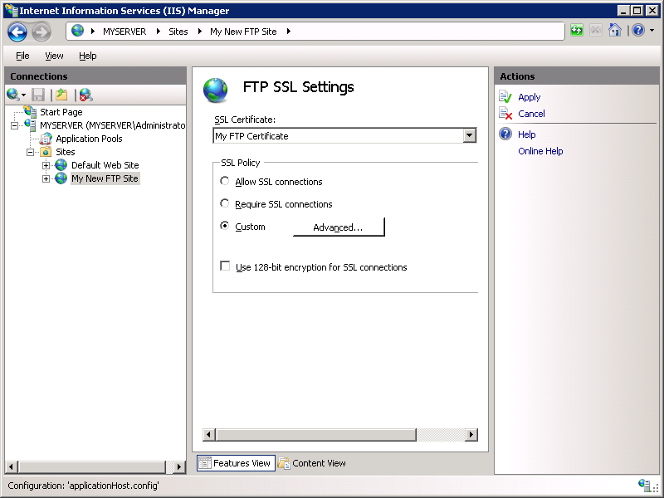
Task: Collapse the Sites tree node
Action: [31, 152]
